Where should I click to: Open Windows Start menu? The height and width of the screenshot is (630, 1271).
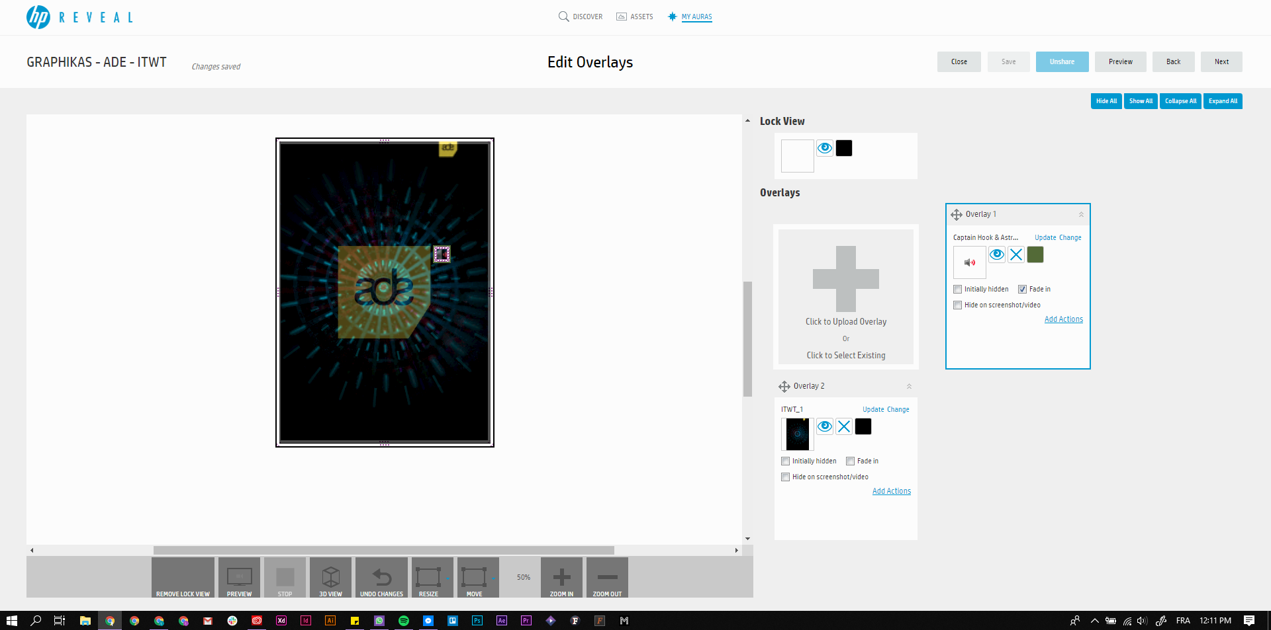12,621
